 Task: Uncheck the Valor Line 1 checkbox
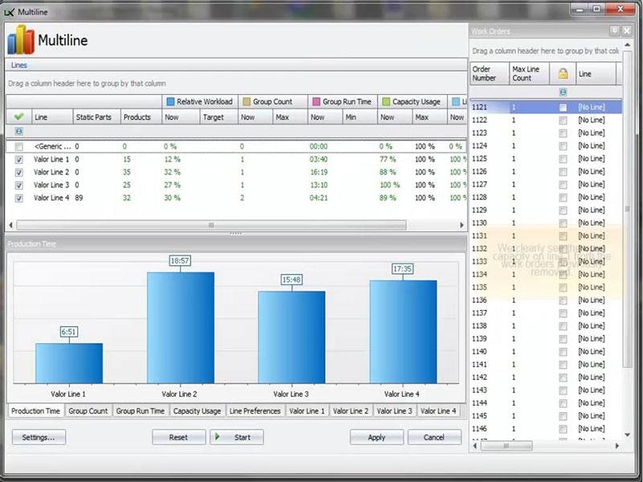click(18, 159)
